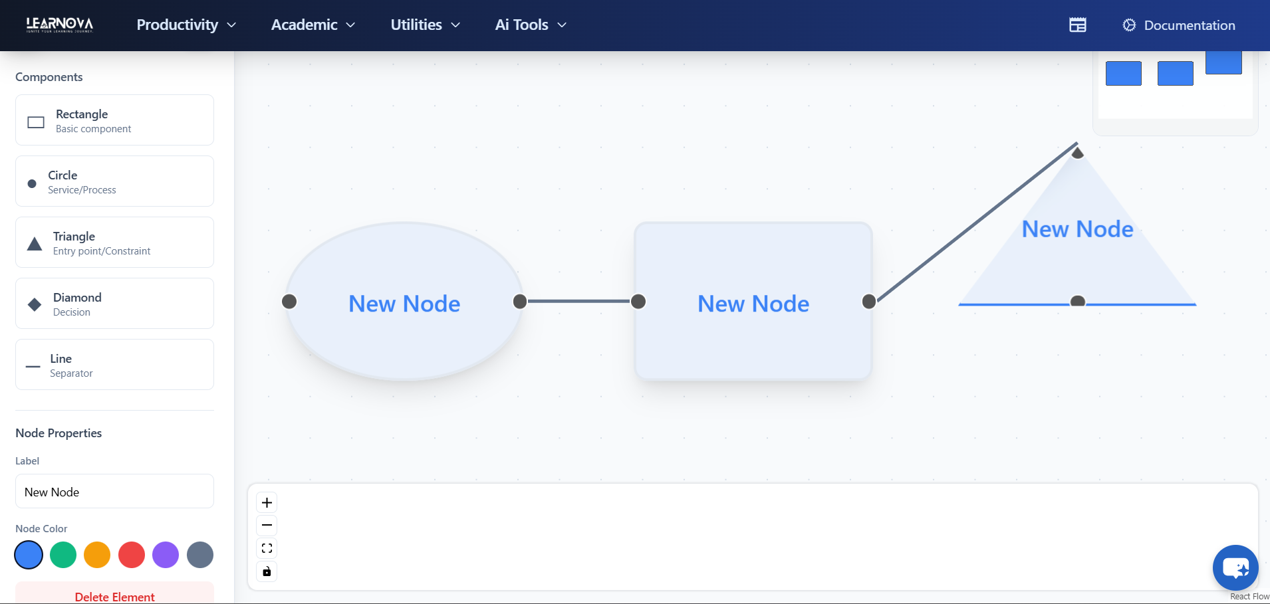Pick the green node color swatch
Screen dimensions: 1270x604
(63, 555)
